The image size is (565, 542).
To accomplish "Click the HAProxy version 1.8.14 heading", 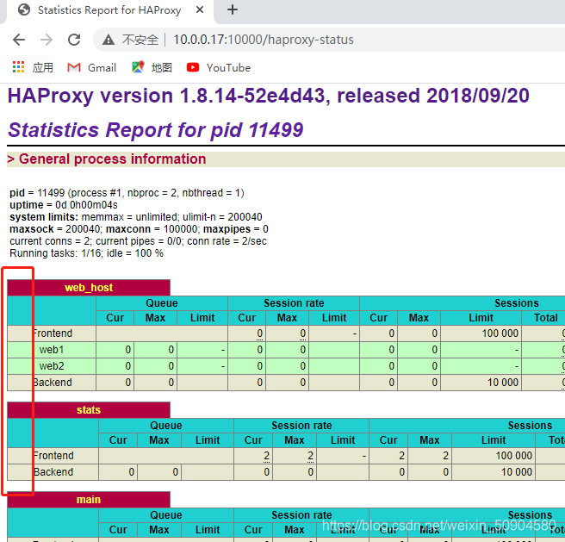I will (269, 96).
